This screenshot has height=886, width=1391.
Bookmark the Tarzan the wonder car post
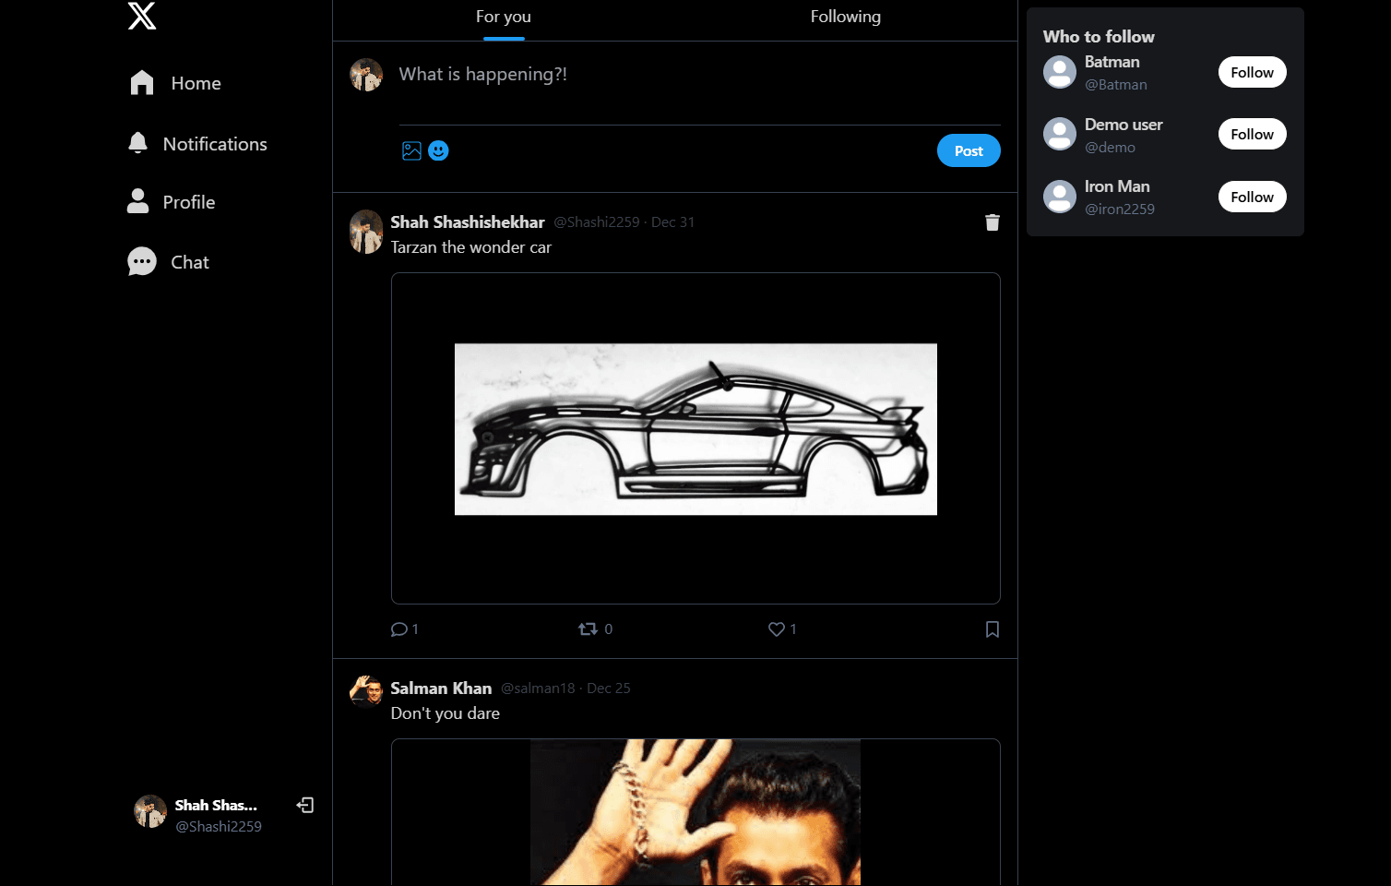coord(993,629)
